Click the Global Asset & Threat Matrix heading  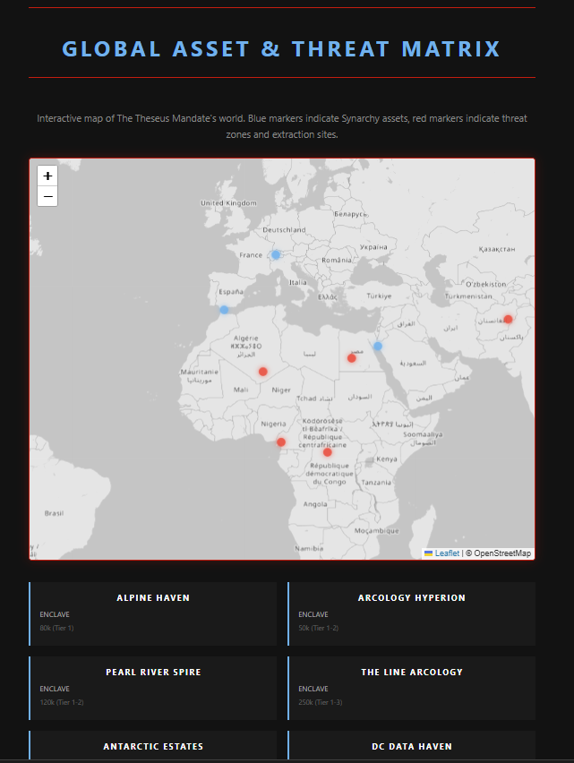click(x=281, y=49)
